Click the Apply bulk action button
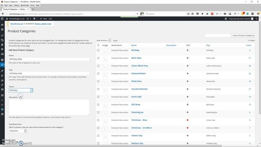Screen dimensions: 261x147 [x=115, y=40]
